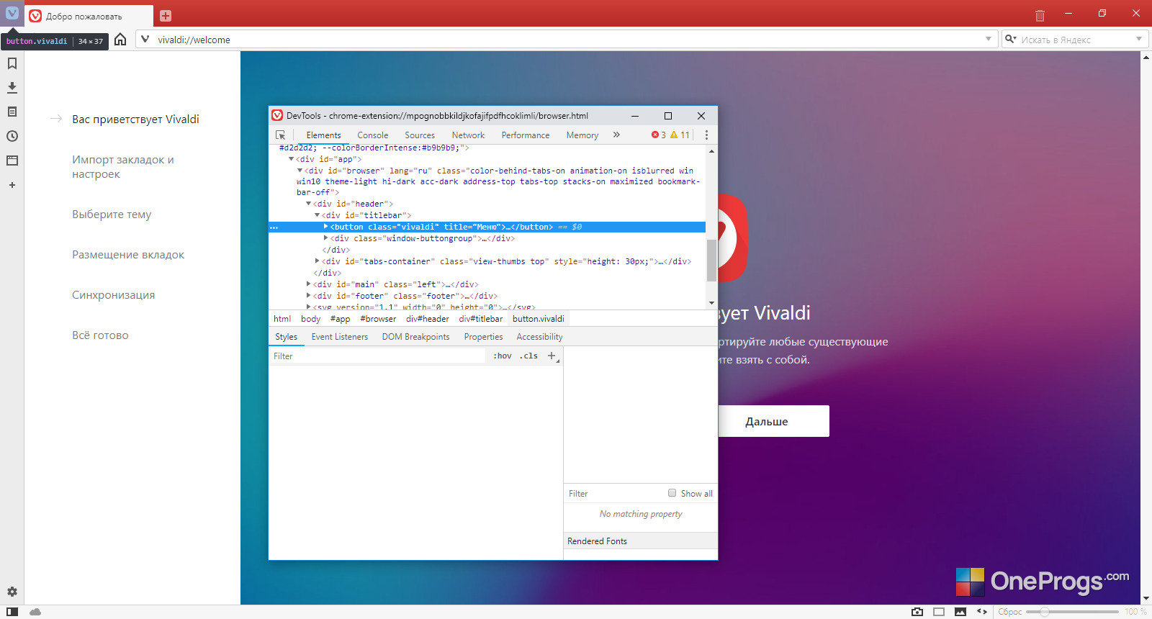Open the Notes panel
Screen dimensions: 1152x619
[12, 112]
